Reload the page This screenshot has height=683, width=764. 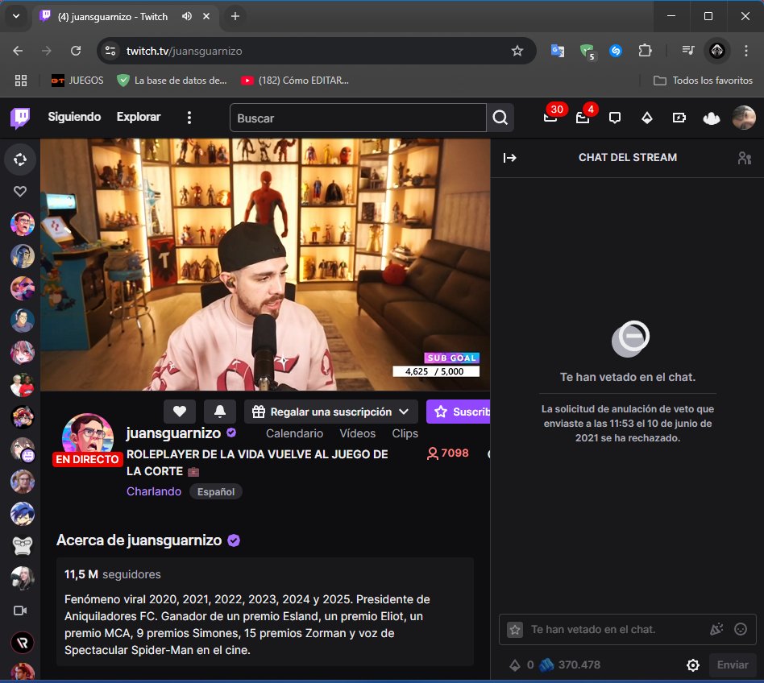tap(76, 51)
